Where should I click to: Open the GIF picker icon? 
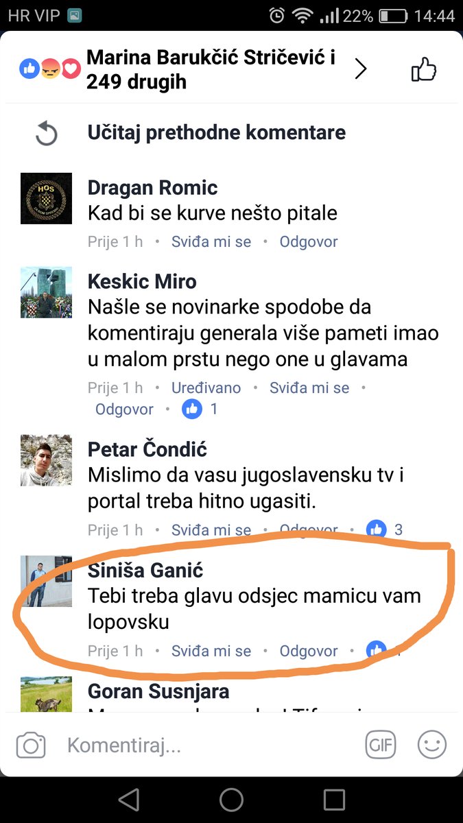point(380,745)
